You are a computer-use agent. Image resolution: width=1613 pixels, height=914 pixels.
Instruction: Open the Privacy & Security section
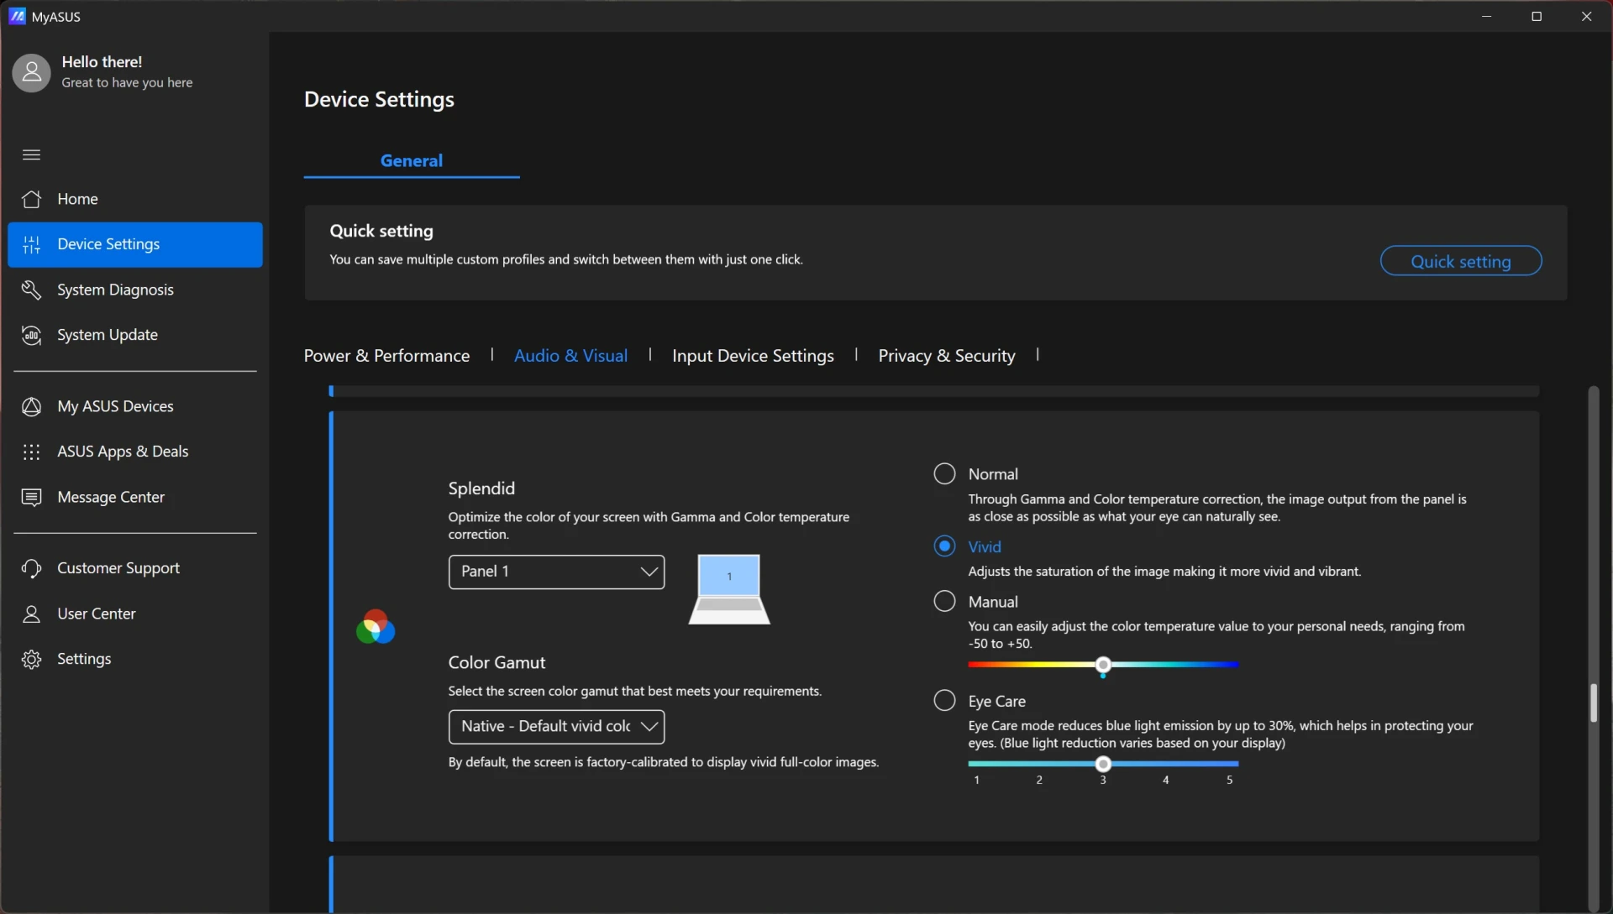pos(947,356)
